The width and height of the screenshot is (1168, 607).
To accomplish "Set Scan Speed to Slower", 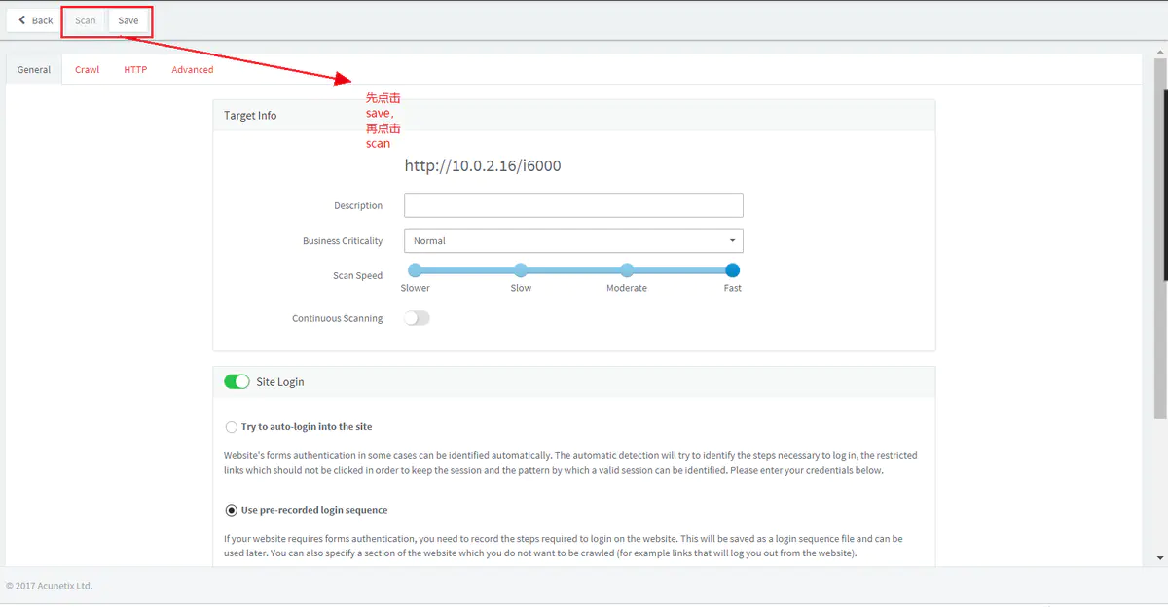I will (415, 270).
